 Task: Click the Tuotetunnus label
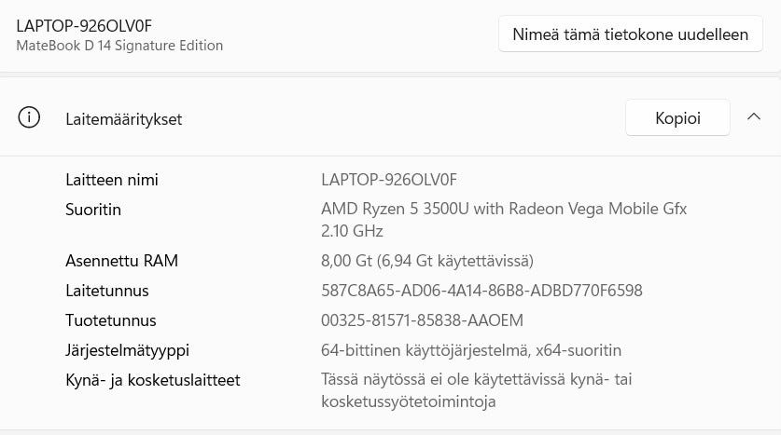110,320
